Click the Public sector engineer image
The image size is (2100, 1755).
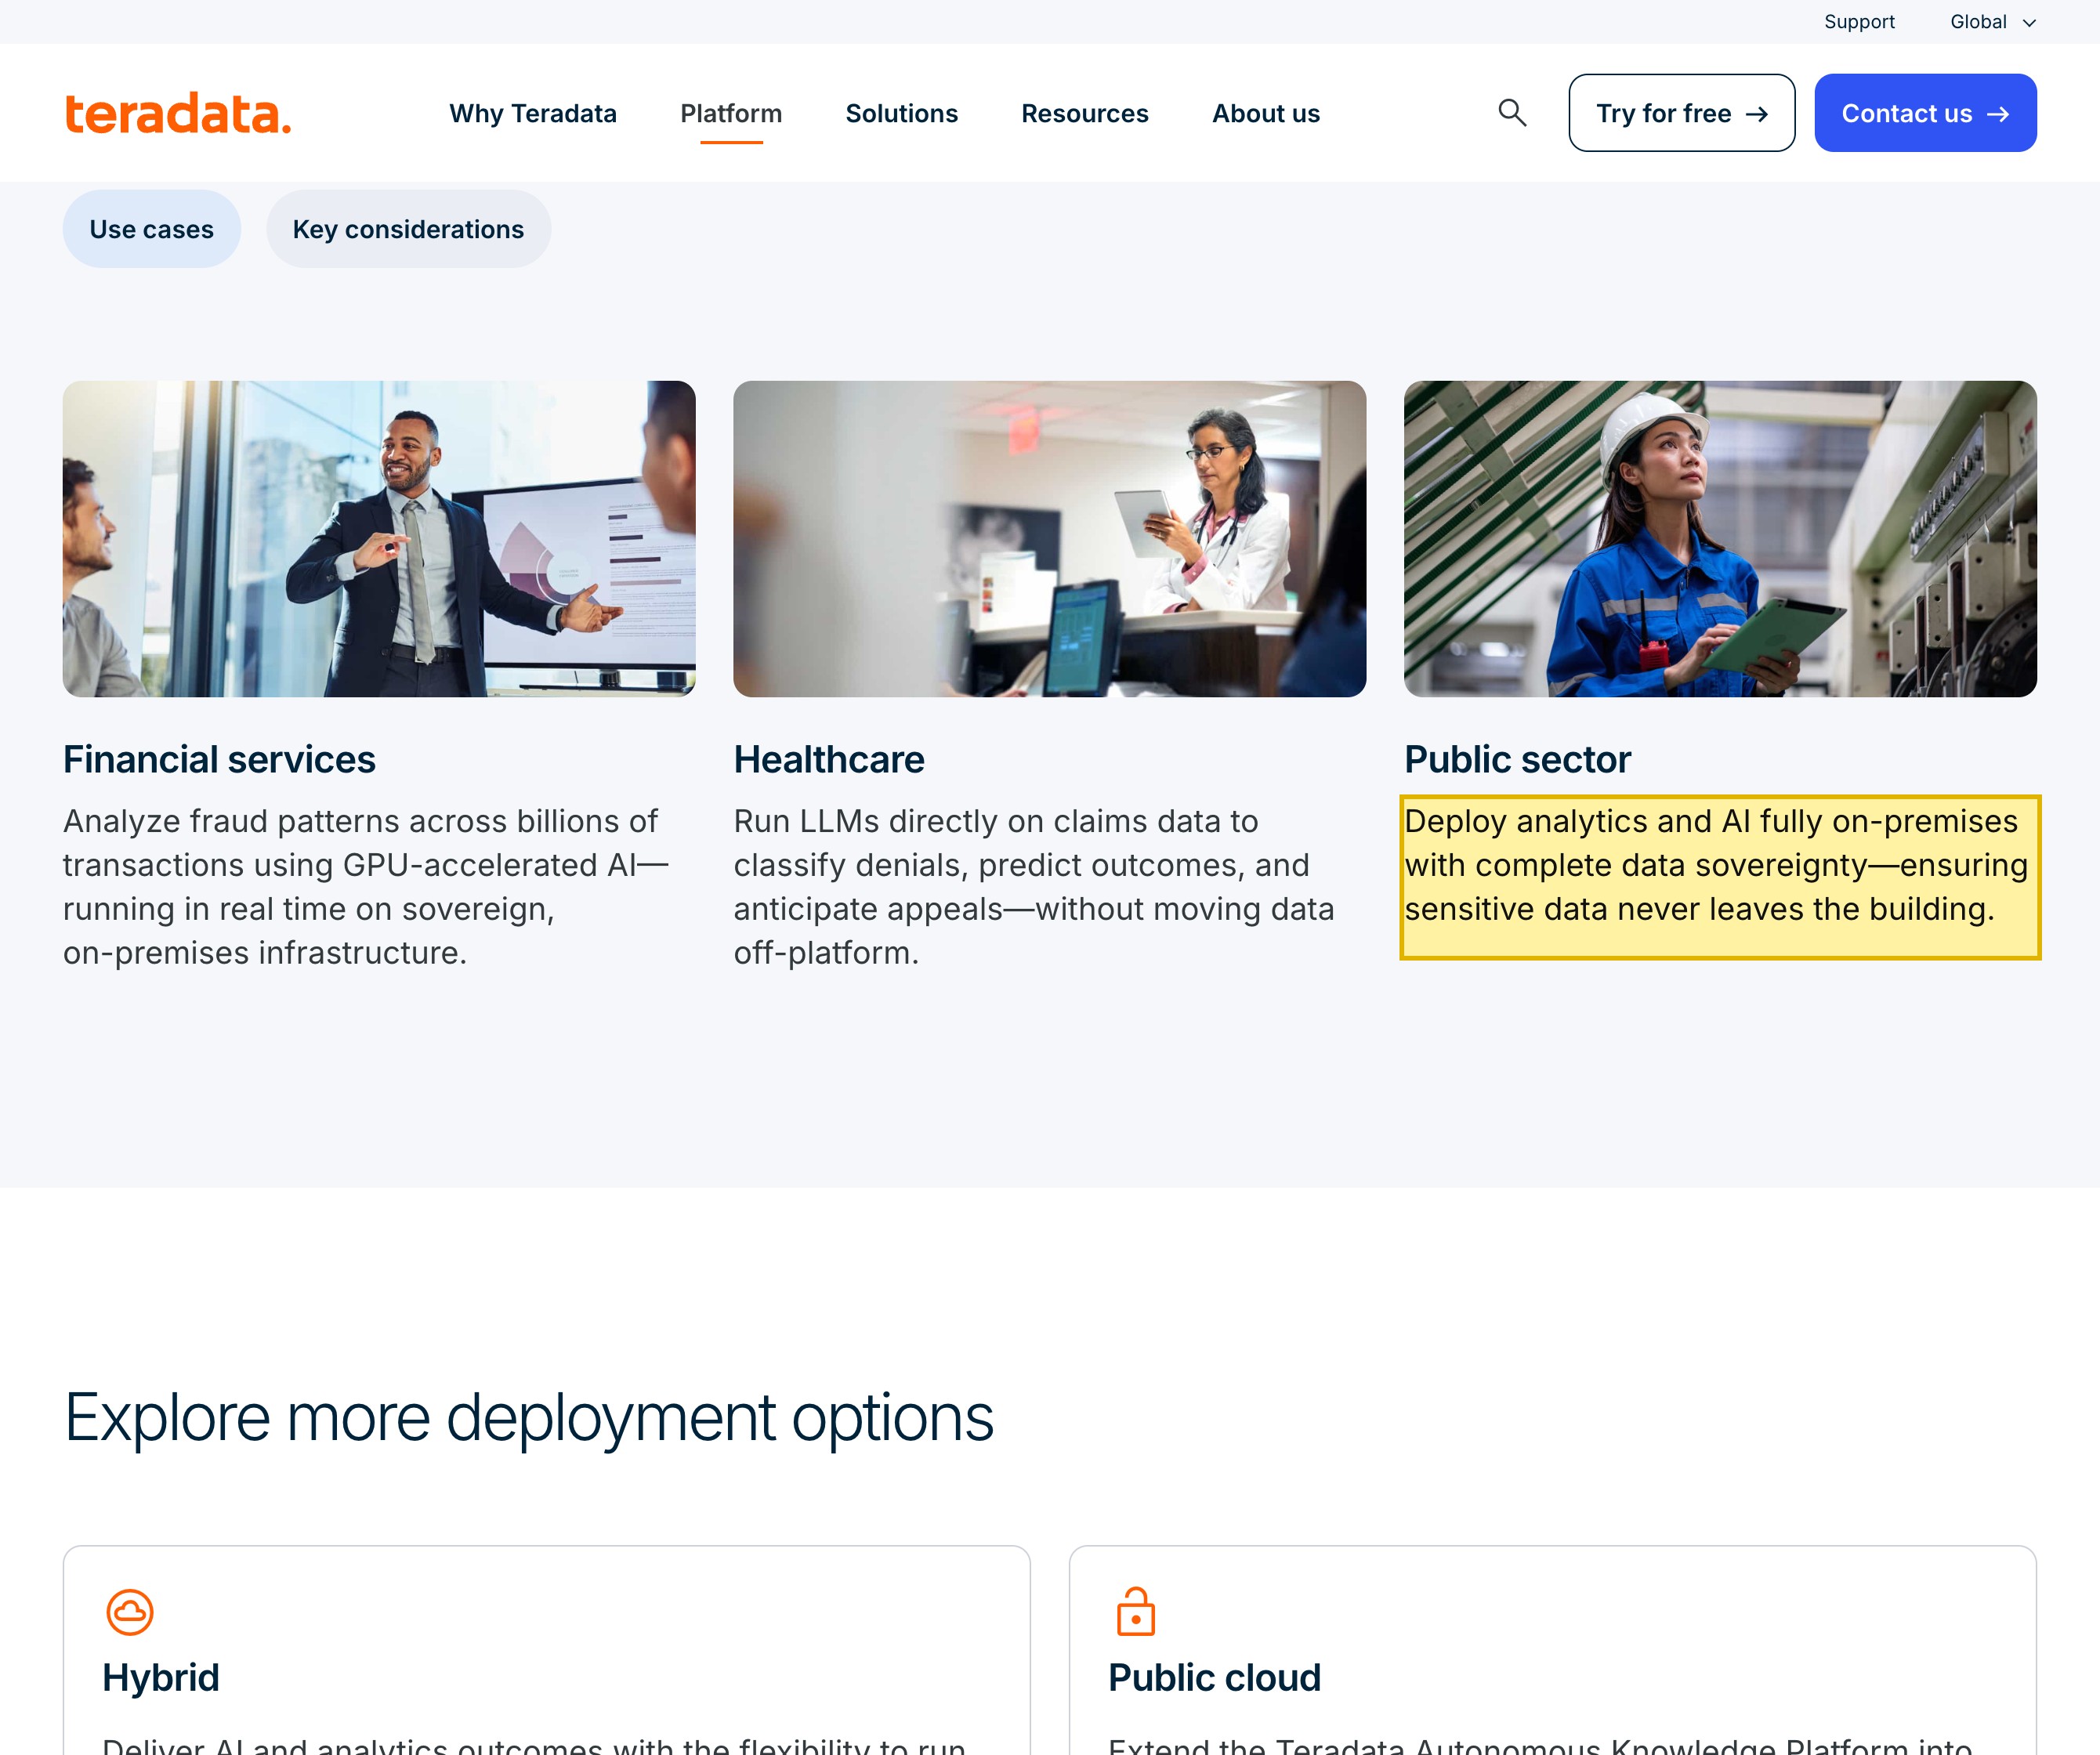[x=1720, y=538]
